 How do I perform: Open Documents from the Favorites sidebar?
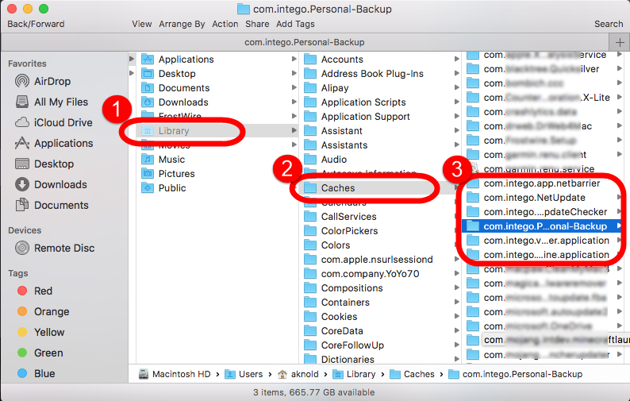52,205
